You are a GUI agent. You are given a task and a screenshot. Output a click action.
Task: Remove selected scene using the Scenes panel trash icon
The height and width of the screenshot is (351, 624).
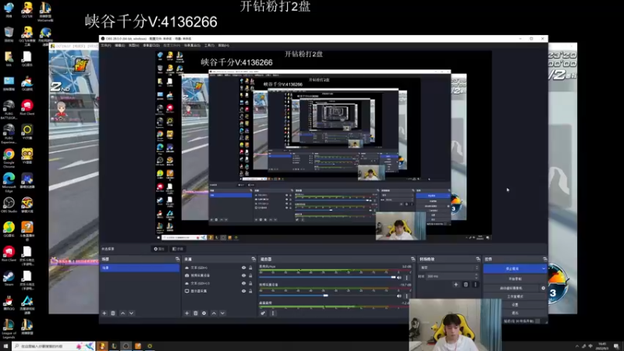[x=113, y=314]
